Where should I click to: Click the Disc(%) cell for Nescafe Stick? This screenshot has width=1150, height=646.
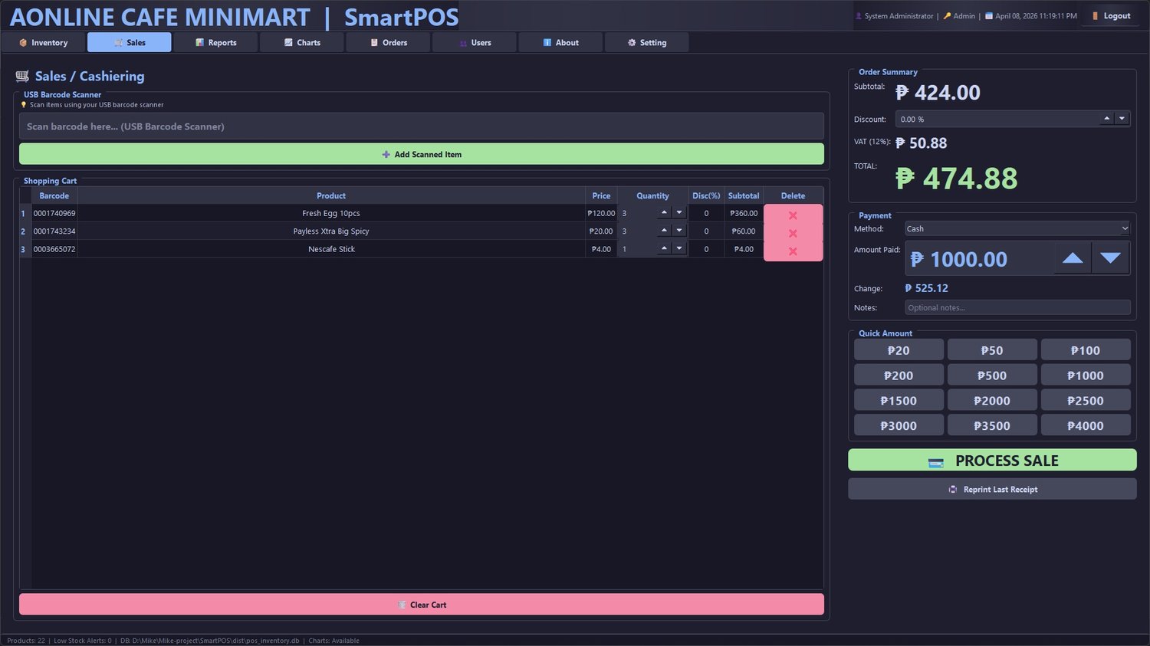tap(706, 249)
